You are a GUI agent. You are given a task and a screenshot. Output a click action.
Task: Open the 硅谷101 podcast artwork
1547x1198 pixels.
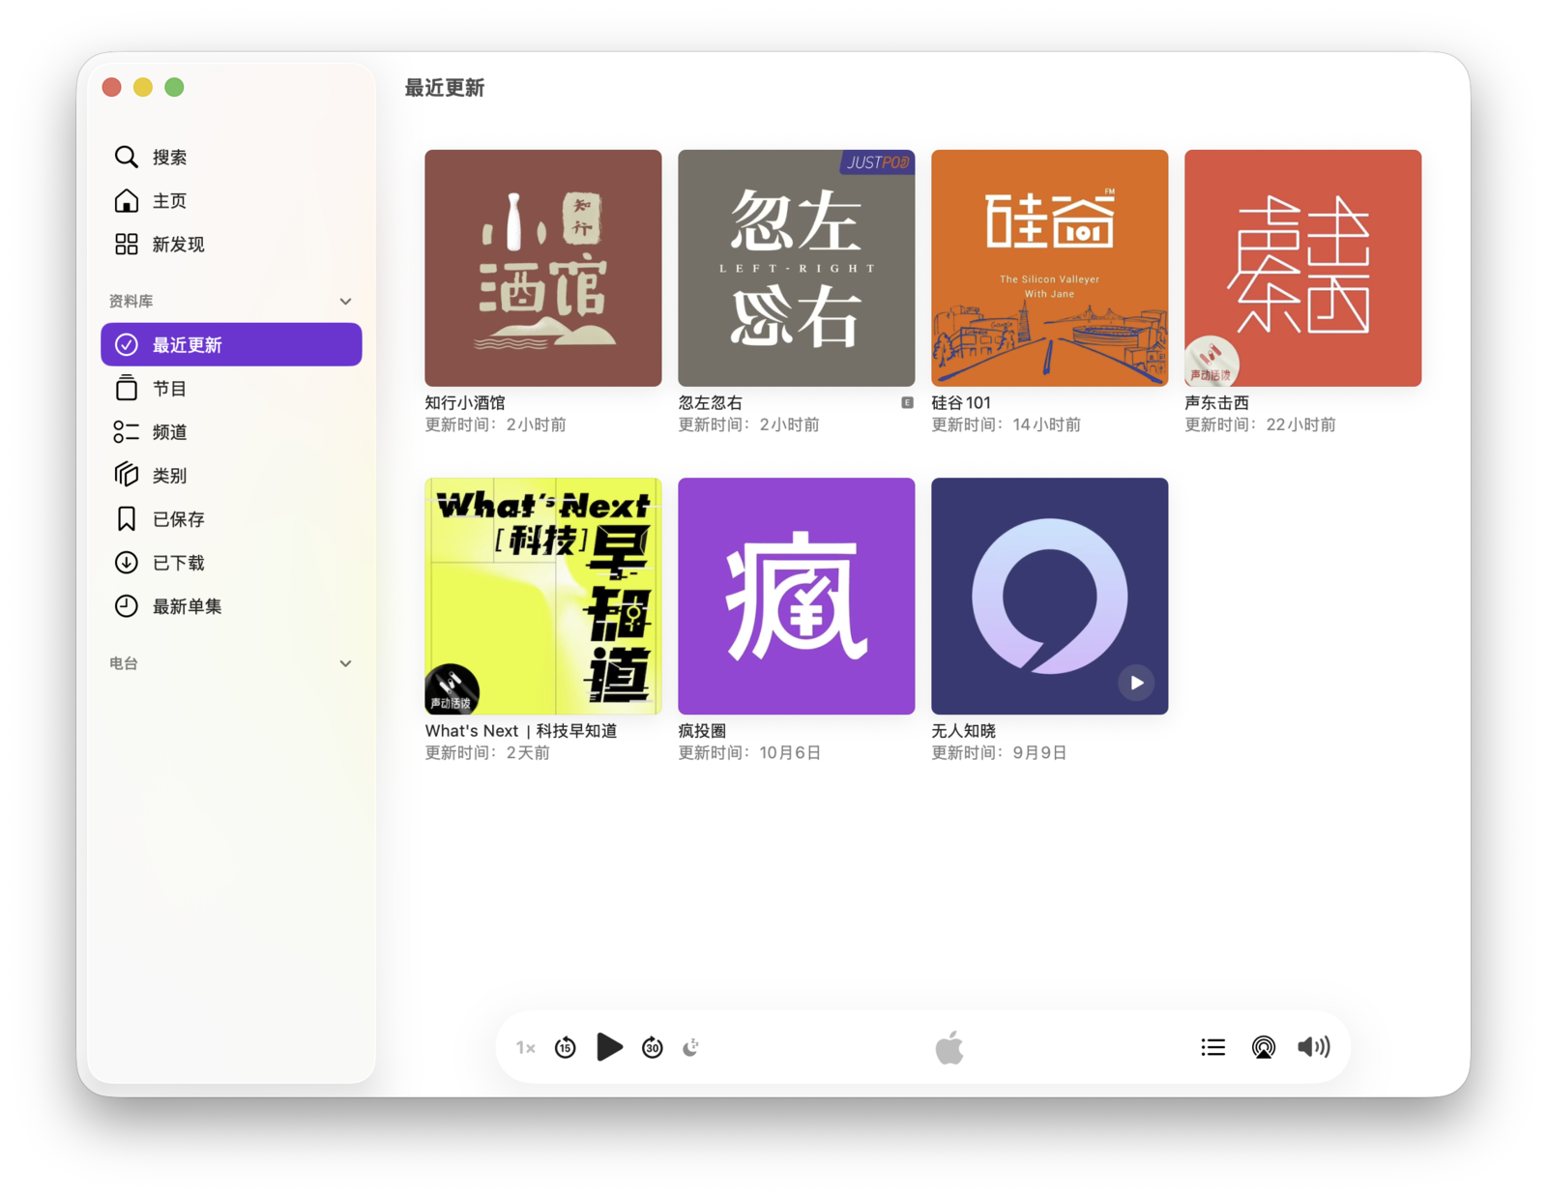[1049, 268]
